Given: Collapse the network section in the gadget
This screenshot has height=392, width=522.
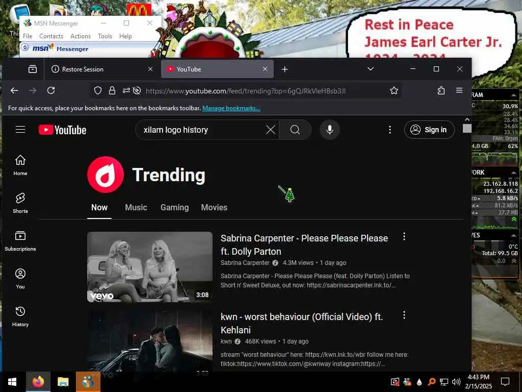Looking at the screenshot, I should [x=514, y=173].
